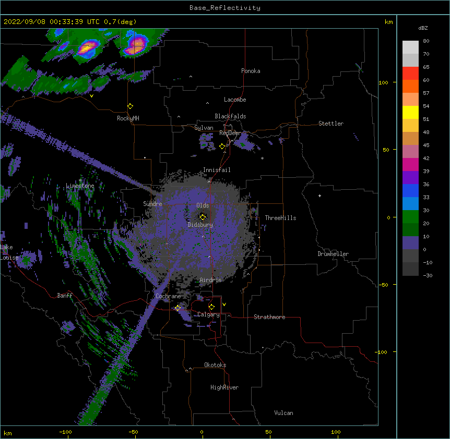Viewport: 450px width, 439px height.
Task: Click the Lacombe city label
Action: click(235, 100)
